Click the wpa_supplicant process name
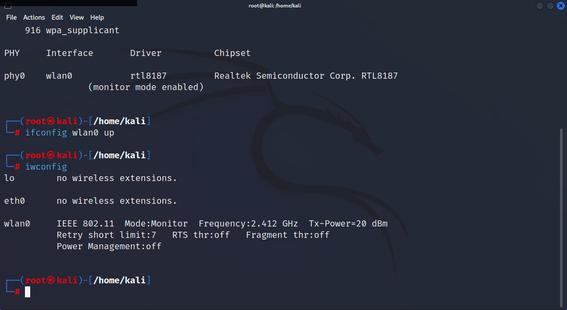567x310 pixels. click(82, 31)
